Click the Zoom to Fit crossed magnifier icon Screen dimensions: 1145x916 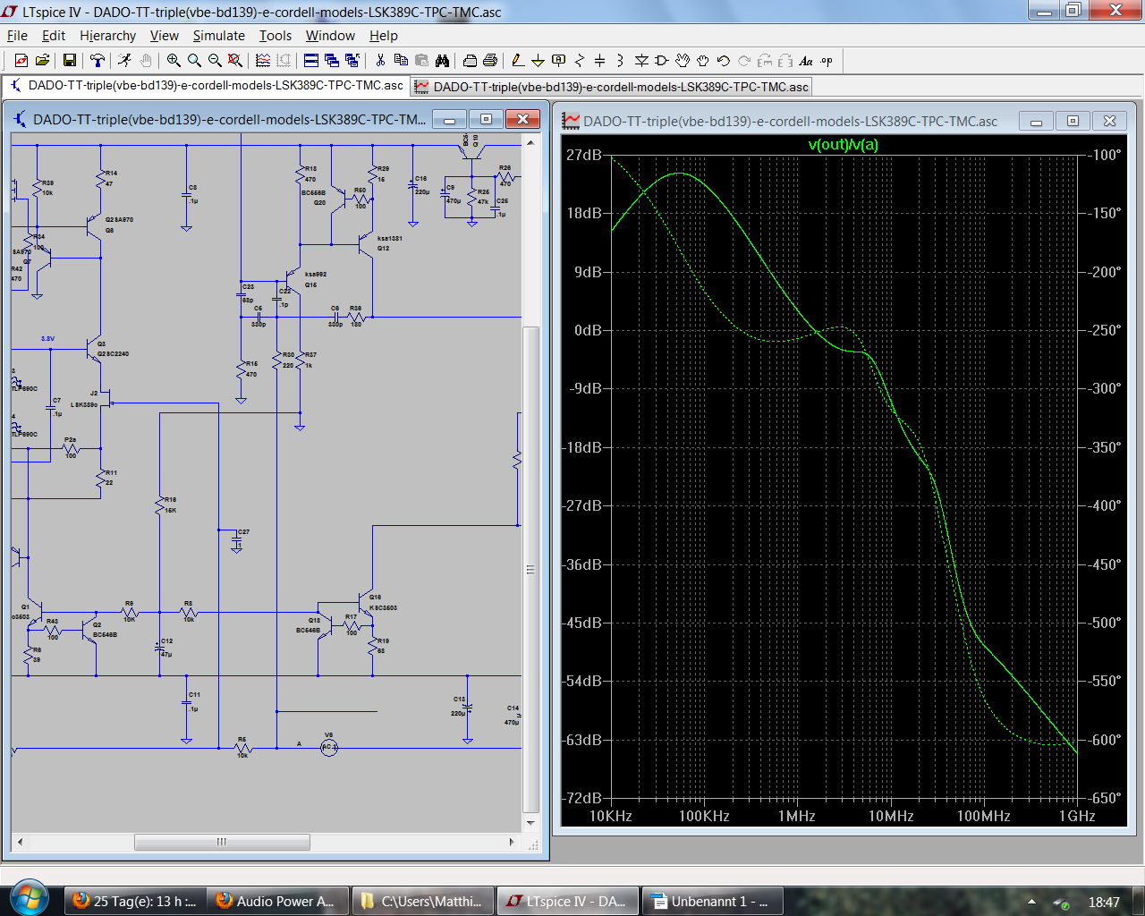point(235,60)
